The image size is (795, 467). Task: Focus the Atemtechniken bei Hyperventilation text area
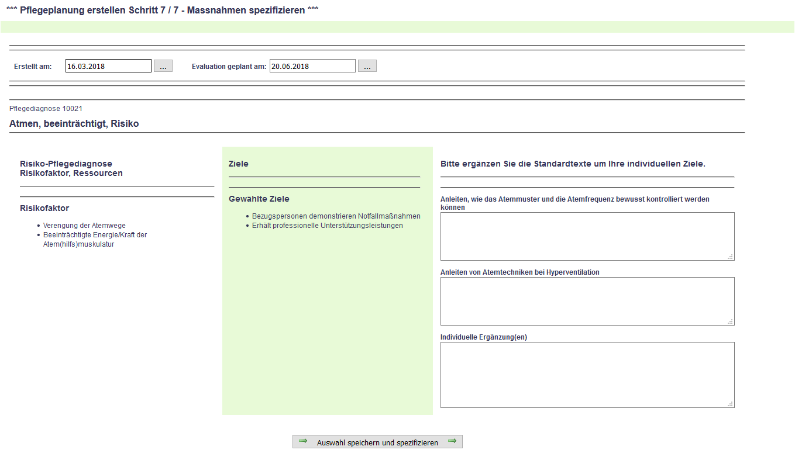tap(587, 301)
